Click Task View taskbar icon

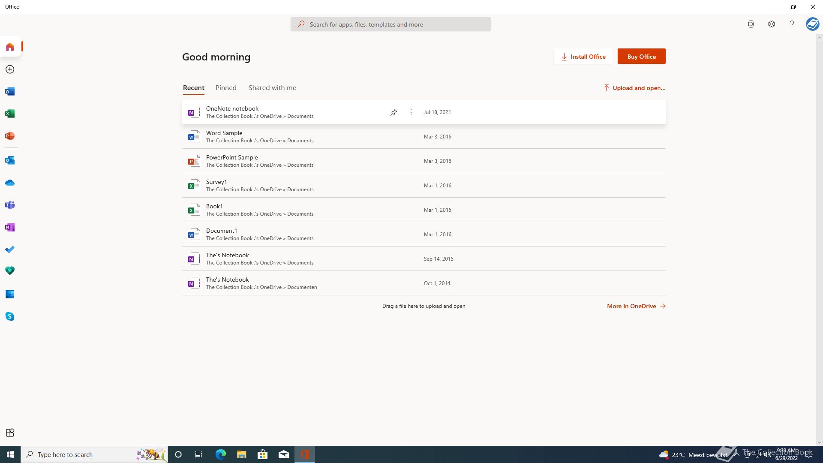click(198, 454)
